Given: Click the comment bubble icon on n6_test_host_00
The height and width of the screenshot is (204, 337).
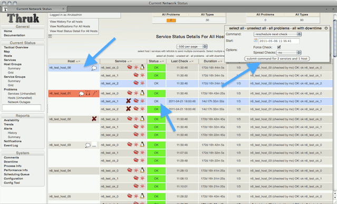Looking at the screenshot, I should (x=94, y=68).
